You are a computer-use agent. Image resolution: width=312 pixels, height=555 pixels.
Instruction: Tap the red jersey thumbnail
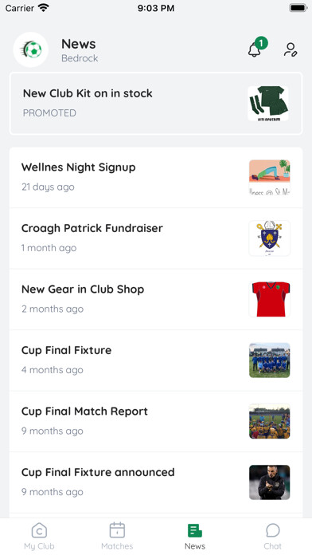(270, 299)
